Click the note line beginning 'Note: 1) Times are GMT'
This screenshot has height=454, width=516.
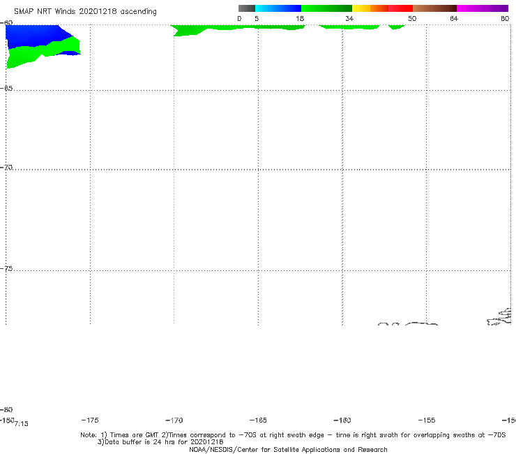click(x=293, y=435)
